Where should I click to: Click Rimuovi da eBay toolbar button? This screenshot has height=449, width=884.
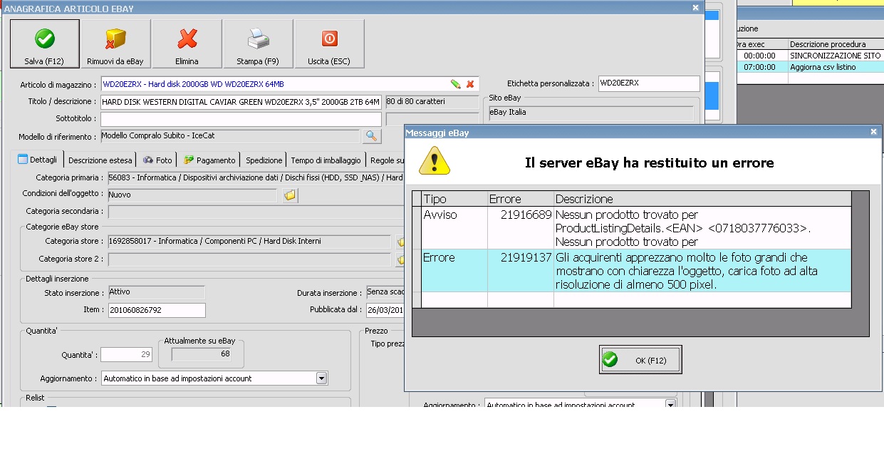click(115, 43)
